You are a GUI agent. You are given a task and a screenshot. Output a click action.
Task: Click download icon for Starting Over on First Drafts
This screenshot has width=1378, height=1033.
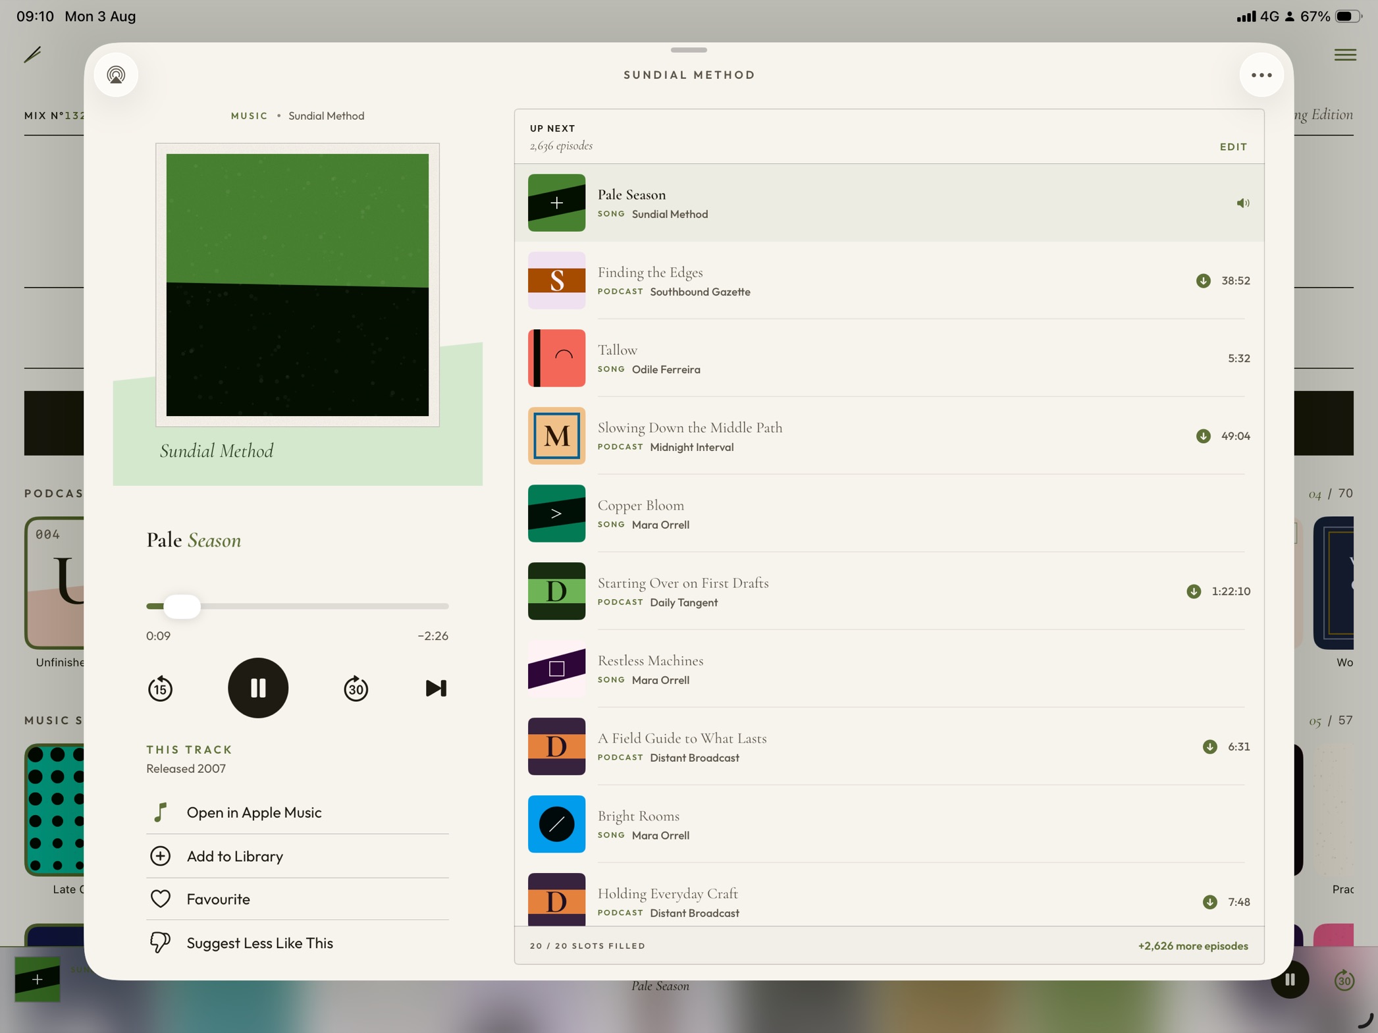point(1194,592)
